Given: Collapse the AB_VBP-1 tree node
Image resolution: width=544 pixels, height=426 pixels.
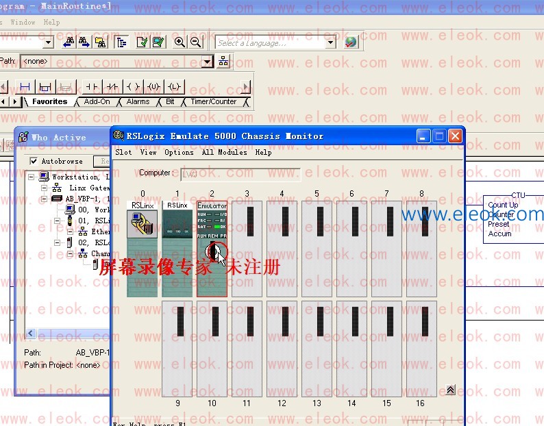Looking at the screenshot, I should click(x=44, y=199).
